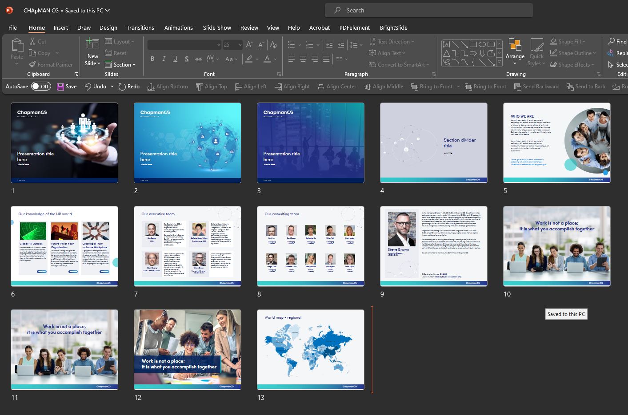The image size is (628, 415).
Task: Increase list indent level
Action: (x=341, y=44)
